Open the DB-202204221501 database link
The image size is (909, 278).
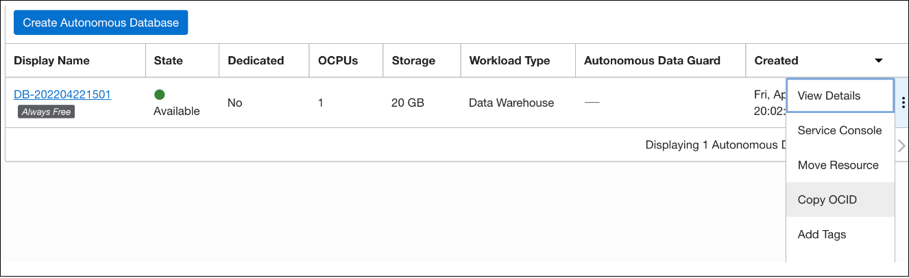coord(62,94)
